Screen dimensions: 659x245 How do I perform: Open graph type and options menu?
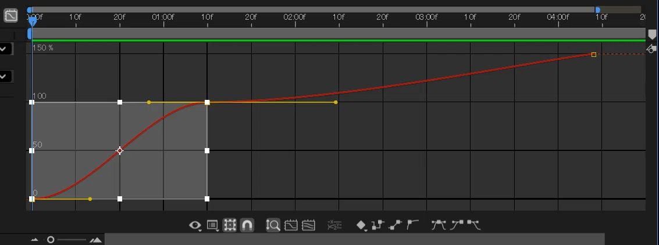pos(213,225)
